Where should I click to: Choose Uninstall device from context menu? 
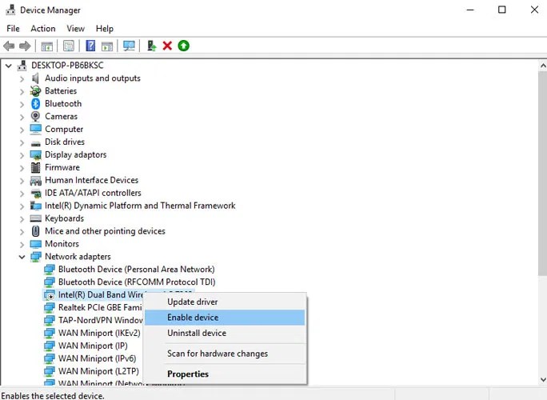tap(225, 333)
